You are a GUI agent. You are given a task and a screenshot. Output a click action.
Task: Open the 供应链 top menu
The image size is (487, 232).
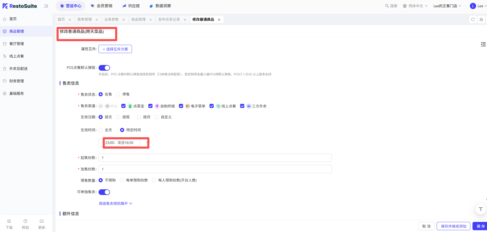coord(131,6)
